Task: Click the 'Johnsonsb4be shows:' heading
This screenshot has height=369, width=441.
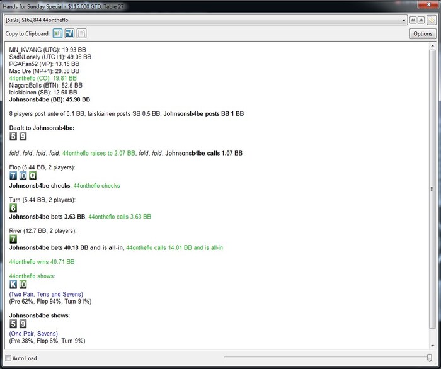Action: (x=39, y=315)
